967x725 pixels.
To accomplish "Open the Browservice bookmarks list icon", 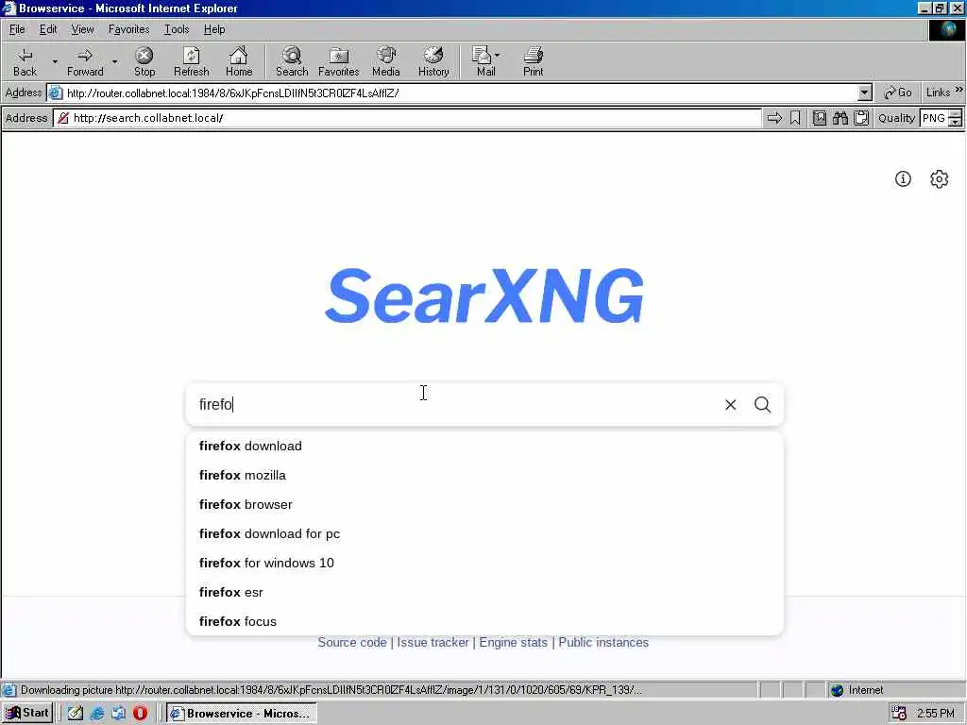I will pos(820,118).
